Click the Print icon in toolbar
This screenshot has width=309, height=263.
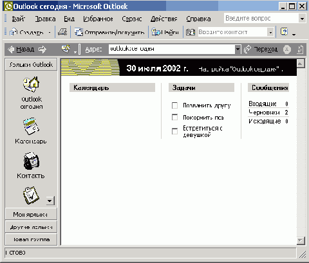click(62, 32)
